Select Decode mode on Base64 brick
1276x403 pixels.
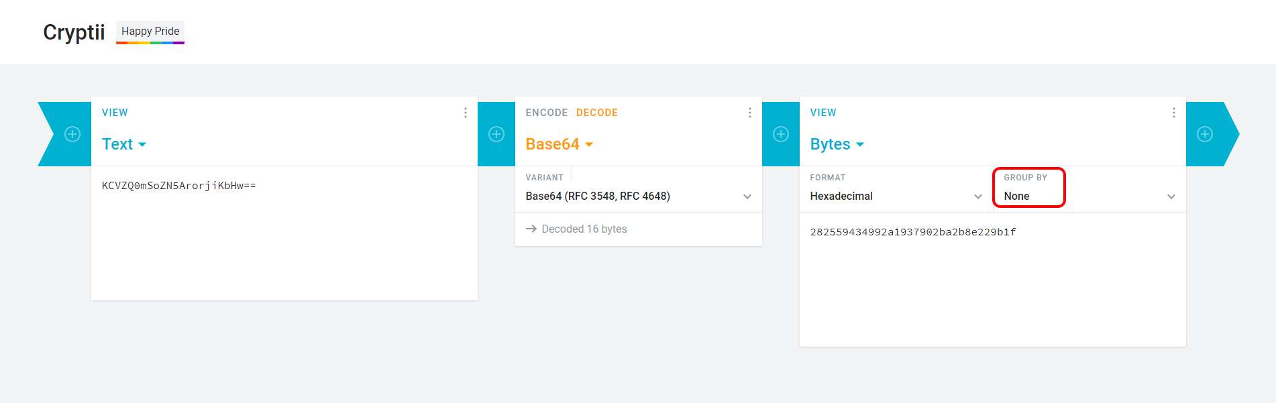coord(596,113)
